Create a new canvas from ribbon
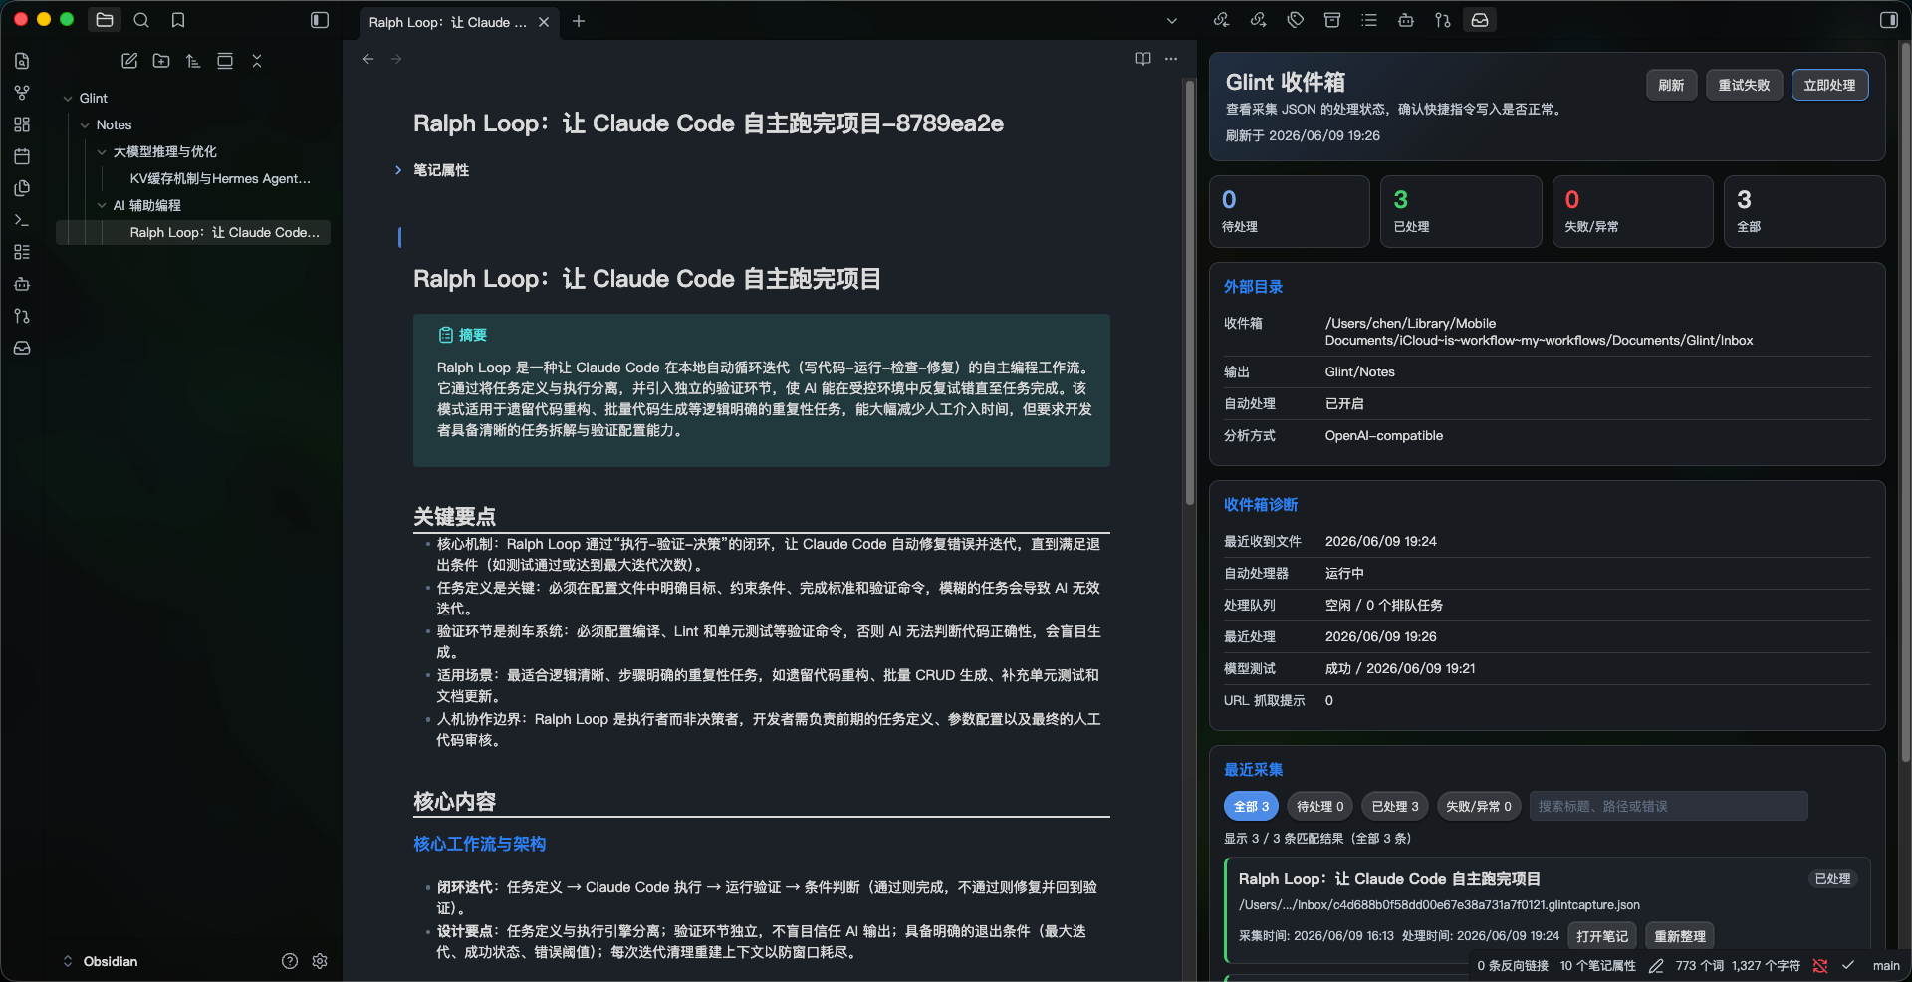Screen dimensions: 1912x982 (x=22, y=124)
